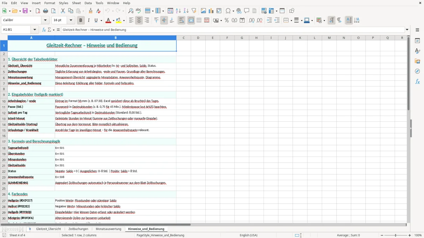Click the Spelling check abc icon
The width and height of the screenshot is (424, 238).
[x=138, y=11]
